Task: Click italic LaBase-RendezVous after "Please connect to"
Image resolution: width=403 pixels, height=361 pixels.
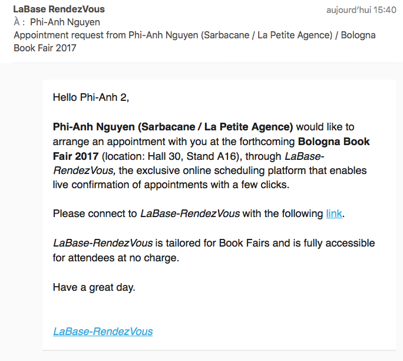Action: 190,214
